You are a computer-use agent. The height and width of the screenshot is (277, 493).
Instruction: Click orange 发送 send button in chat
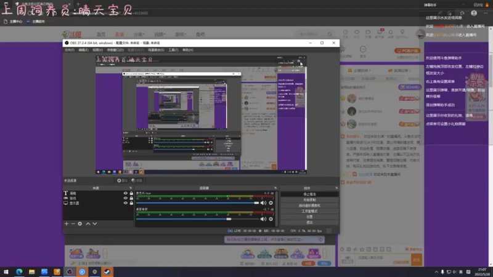click(417, 260)
